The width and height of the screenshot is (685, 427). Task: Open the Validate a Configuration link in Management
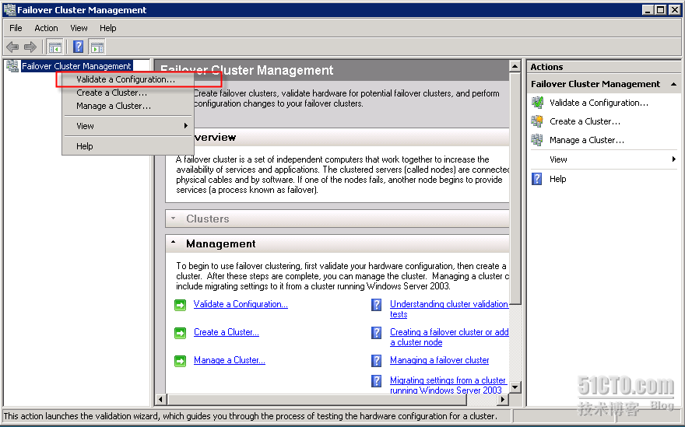click(241, 304)
